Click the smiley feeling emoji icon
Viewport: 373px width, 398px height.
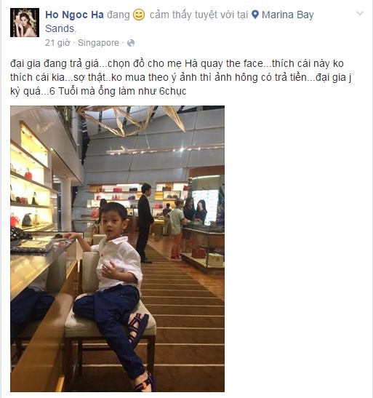coord(139,15)
